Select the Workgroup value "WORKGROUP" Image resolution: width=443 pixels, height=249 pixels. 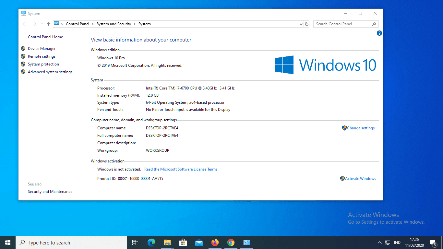click(x=158, y=150)
